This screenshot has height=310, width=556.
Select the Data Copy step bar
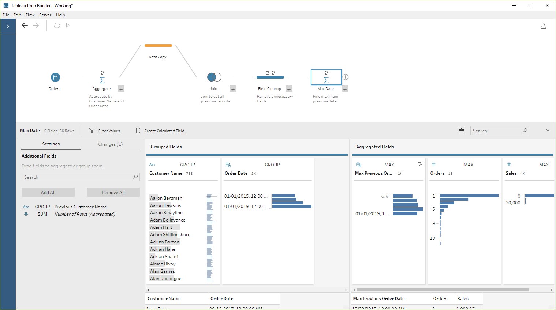click(158, 46)
